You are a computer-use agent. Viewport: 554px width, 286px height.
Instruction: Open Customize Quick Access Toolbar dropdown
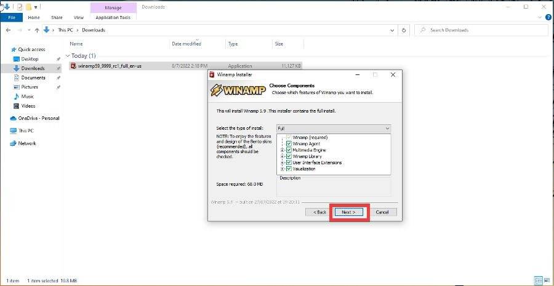(36, 7)
